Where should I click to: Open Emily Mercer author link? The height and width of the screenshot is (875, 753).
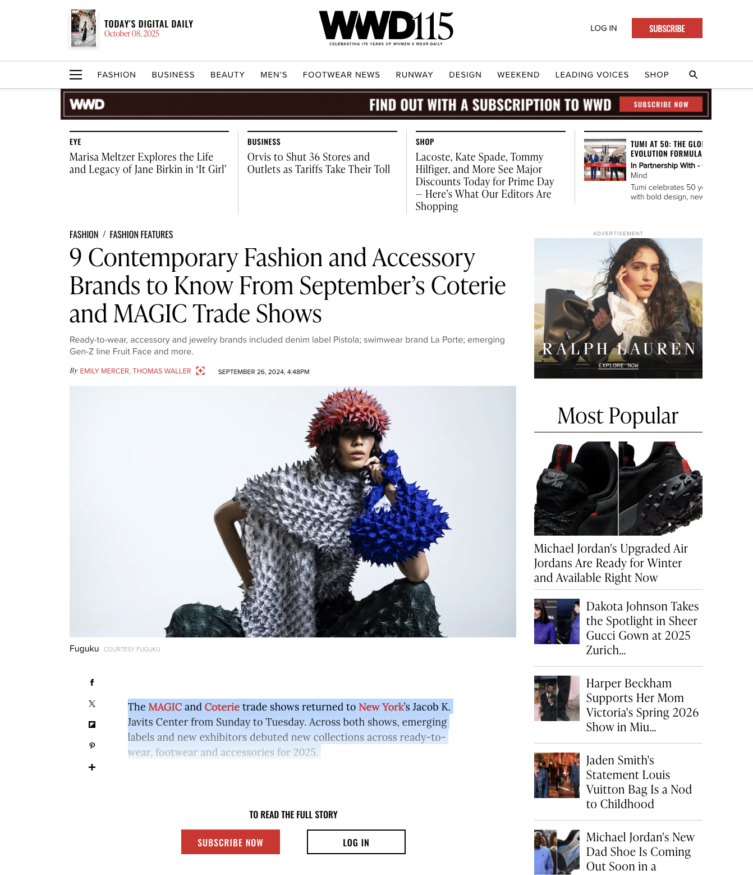tap(104, 371)
